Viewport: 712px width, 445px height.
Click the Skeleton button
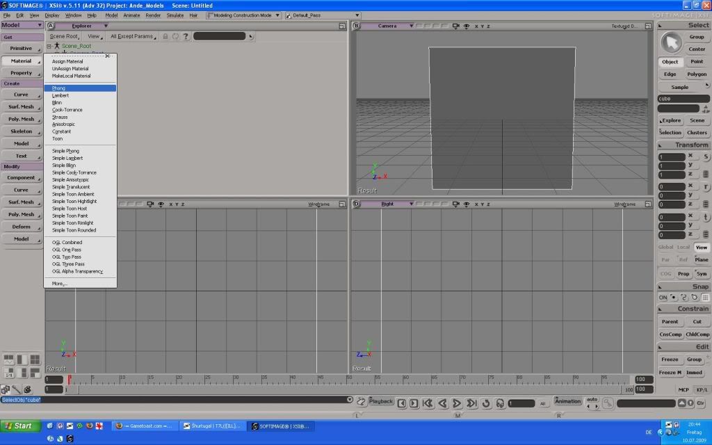[x=22, y=131]
